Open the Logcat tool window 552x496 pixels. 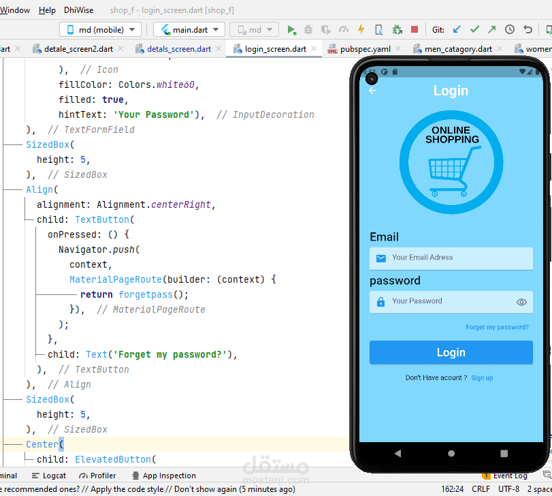48,476
